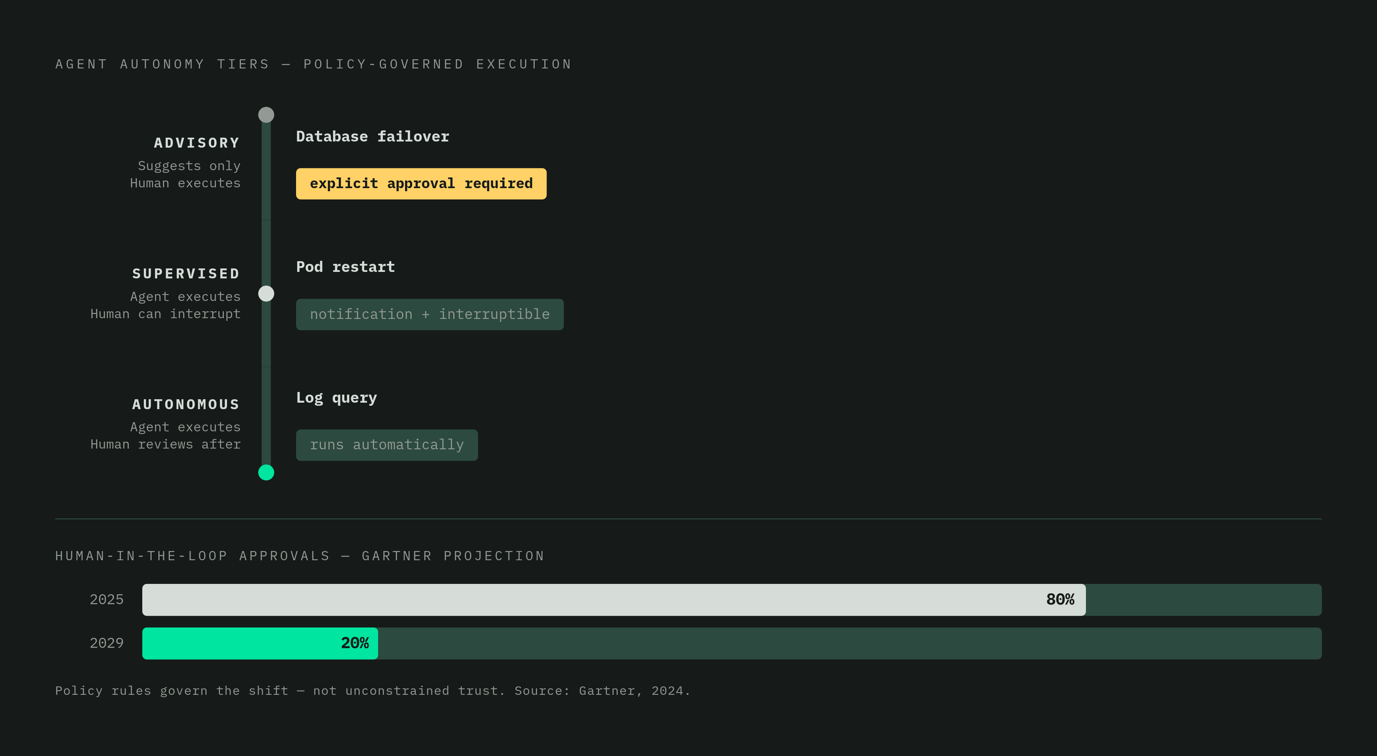Click 'Human reviews after' description text
This screenshot has width=1377, height=756.
pyautogui.click(x=166, y=444)
